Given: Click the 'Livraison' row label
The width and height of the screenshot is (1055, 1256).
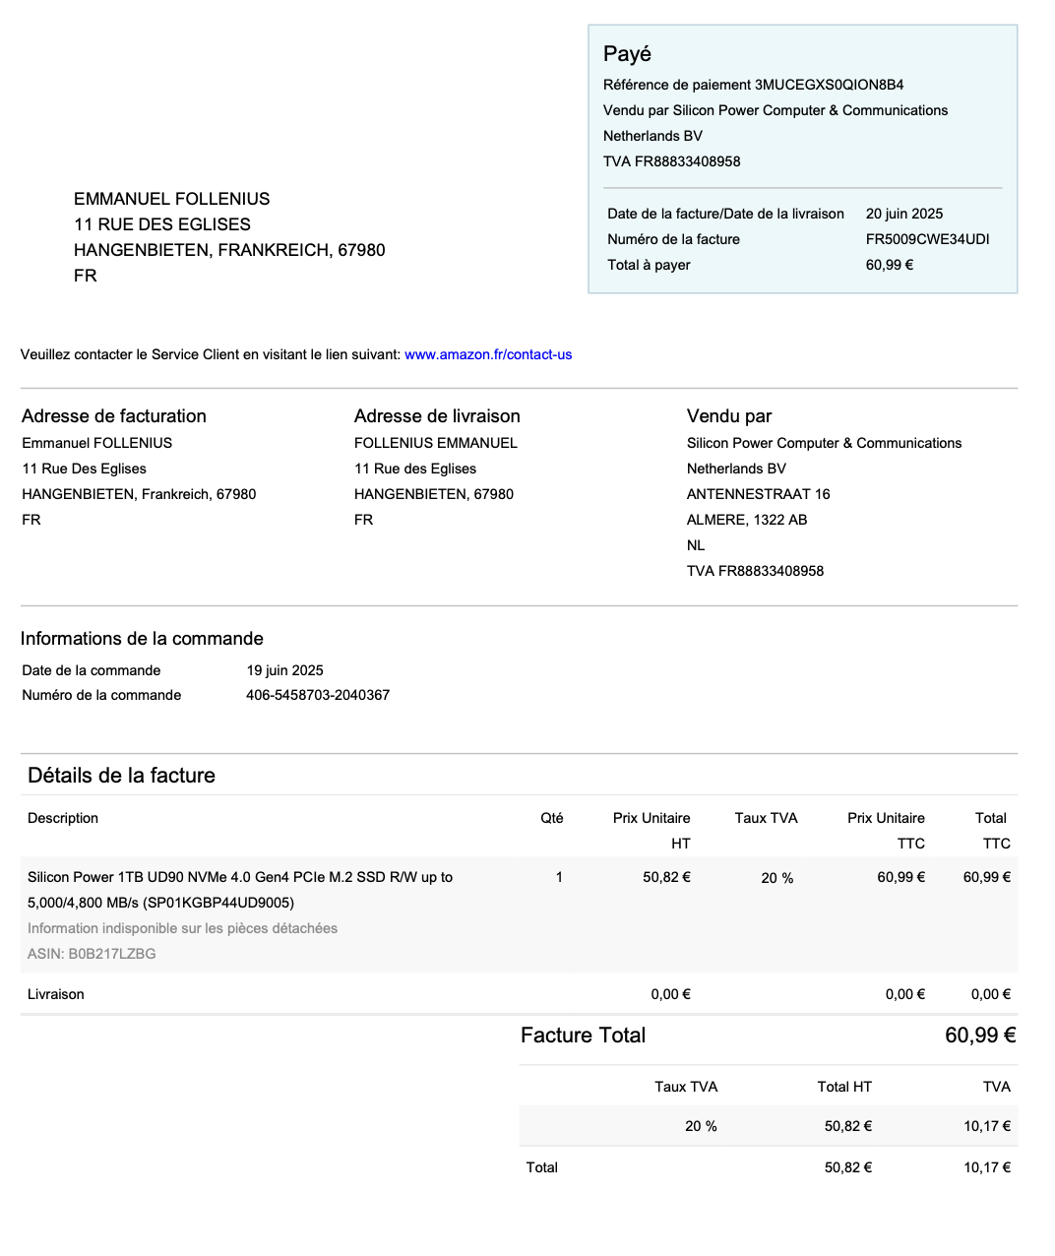Looking at the screenshot, I should [x=56, y=994].
